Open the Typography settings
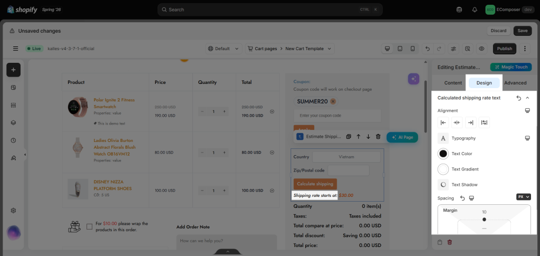Image resolution: width=540 pixels, height=256 pixels. (x=464, y=138)
